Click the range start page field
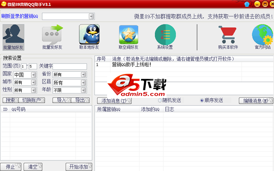The height and width of the screenshot is (171, 274). (24, 66)
